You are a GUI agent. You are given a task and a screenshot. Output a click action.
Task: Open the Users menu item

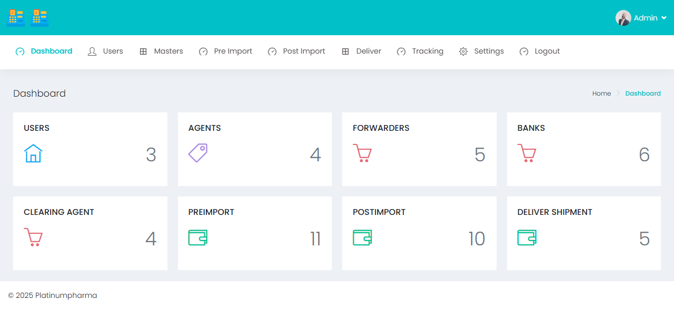(105, 51)
